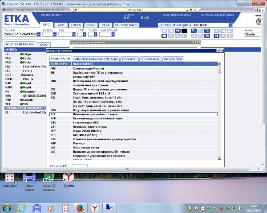Select the Yeti model row
The height and width of the screenshot is (213, 267).
point(25,104)
